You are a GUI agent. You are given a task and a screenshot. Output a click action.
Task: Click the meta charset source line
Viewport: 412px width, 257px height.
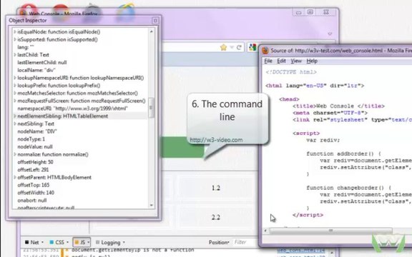pos(330,113)
